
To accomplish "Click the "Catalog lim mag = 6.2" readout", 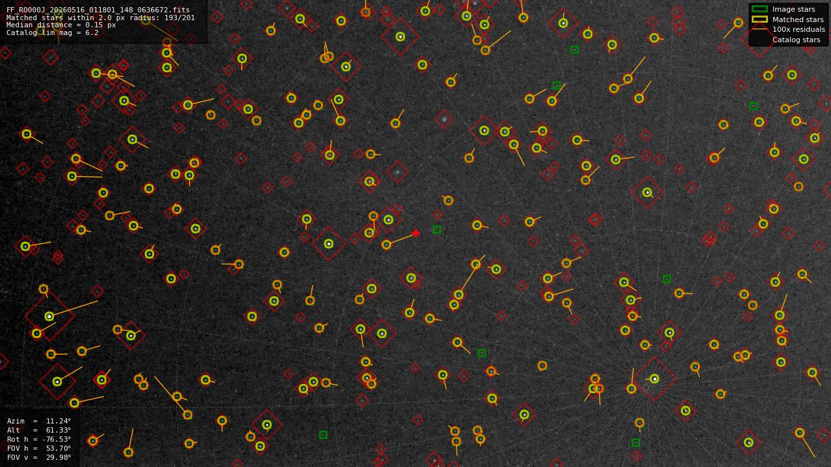I will coord(53,32).
